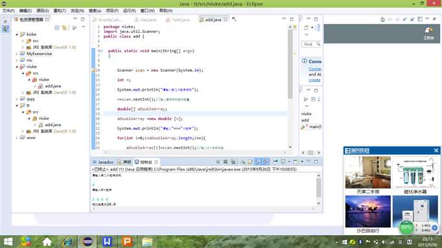The height and width of the screenshot is (248, 442).
Task: Toggle the second Outline toolbar filter icon
Action: click(x=313, y=99)
